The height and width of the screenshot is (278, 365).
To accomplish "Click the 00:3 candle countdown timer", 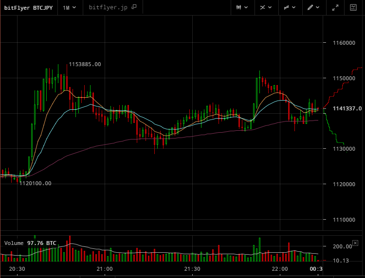I will point(316,269).
